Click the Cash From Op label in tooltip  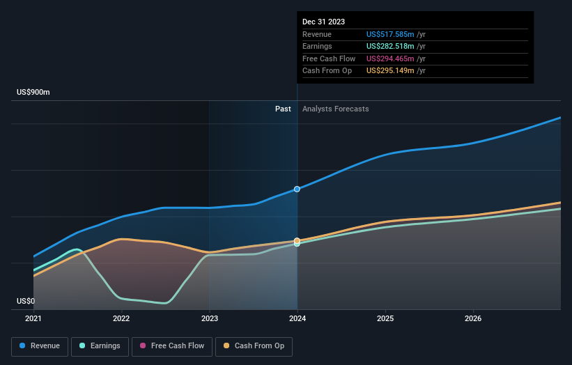tap(327, 71)
